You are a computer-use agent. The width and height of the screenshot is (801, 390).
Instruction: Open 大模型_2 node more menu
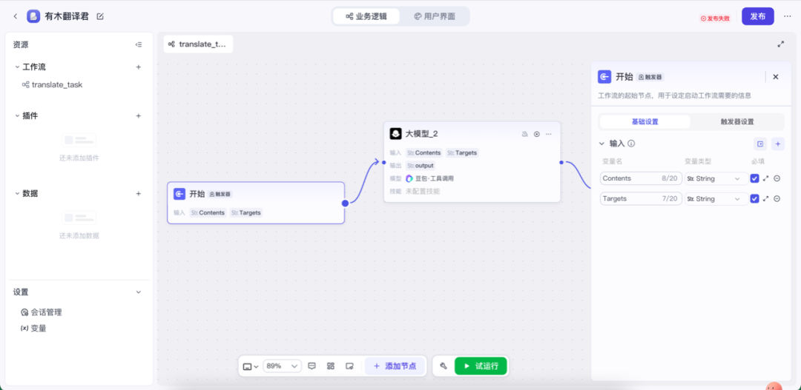coord(549,134)
